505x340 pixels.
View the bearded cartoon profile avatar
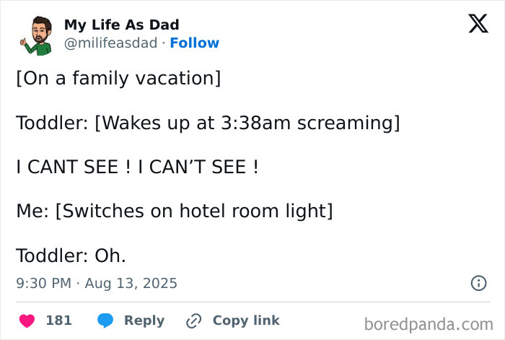[x=37, y=35]
